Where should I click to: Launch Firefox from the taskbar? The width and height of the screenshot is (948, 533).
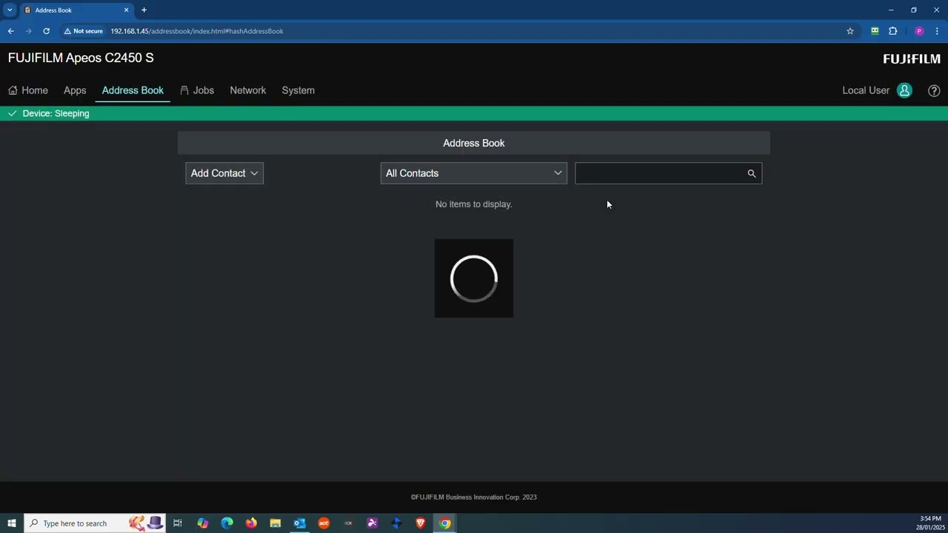coord(251,523)
